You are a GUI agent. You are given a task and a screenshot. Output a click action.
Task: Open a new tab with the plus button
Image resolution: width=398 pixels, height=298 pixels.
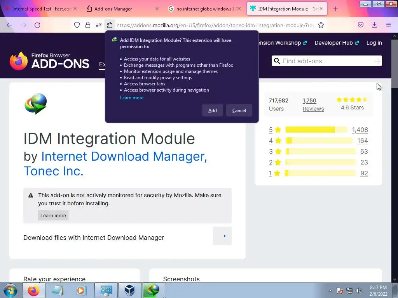[335, 9]
